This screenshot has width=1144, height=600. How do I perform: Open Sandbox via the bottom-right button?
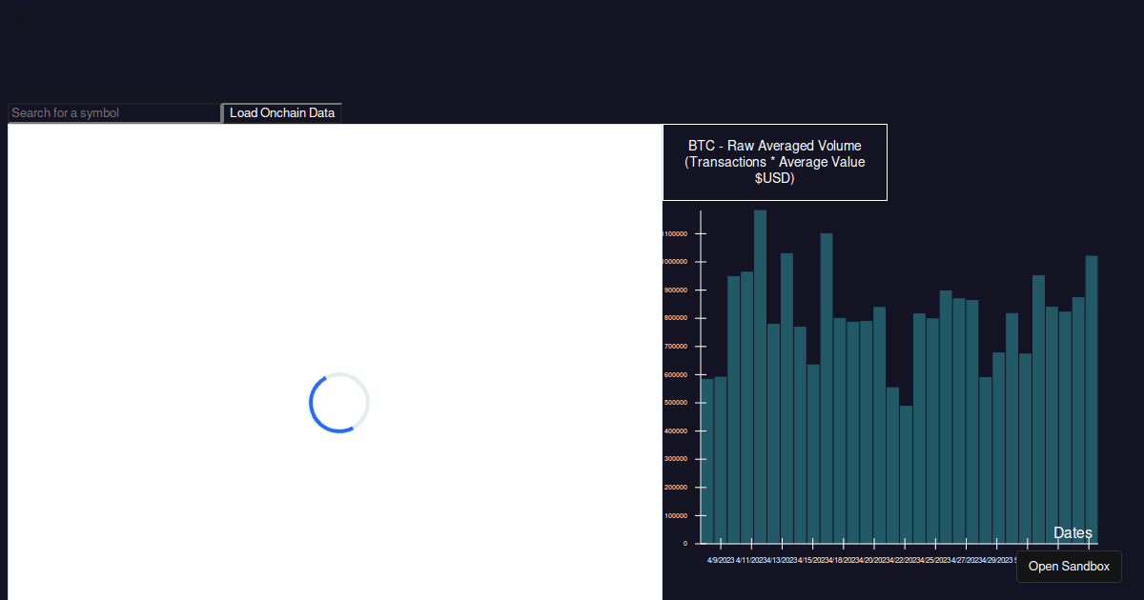[1069, 567]
